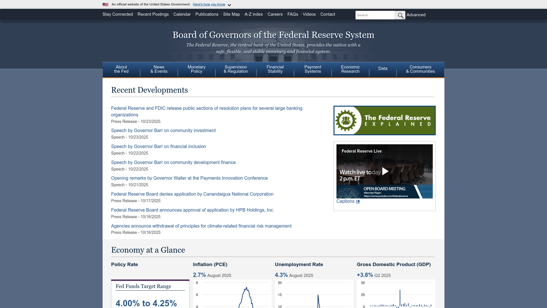The height and width of the screenshot is (308, 547).
Task: Open the Site Map link
Action: pyautogui.click(x=231, y=14)
